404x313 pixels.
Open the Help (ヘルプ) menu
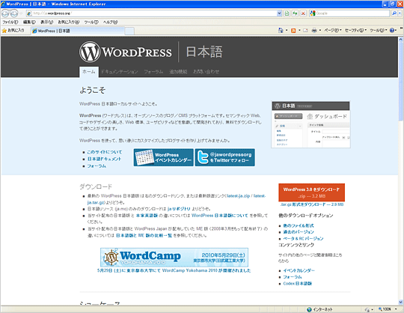(x=110, y=22)
